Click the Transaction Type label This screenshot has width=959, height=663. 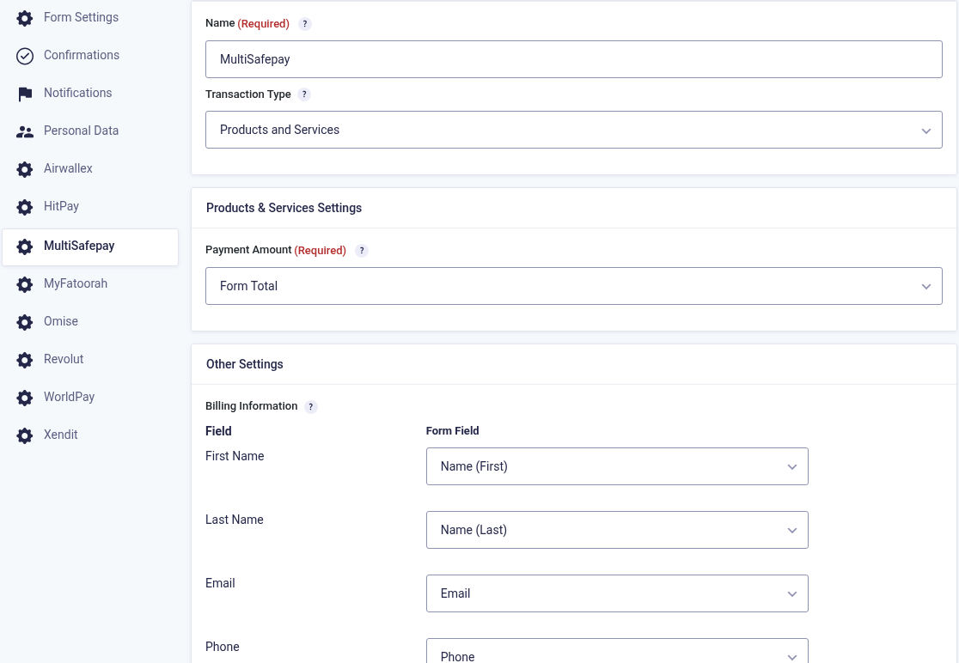point(248,94)
